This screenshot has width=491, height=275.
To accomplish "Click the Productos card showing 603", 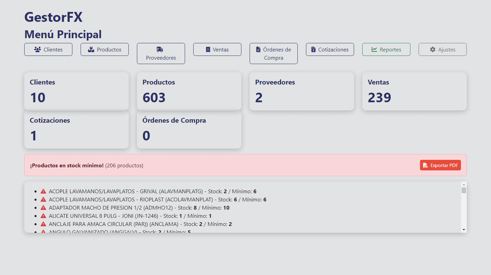I will coord(189,91).
